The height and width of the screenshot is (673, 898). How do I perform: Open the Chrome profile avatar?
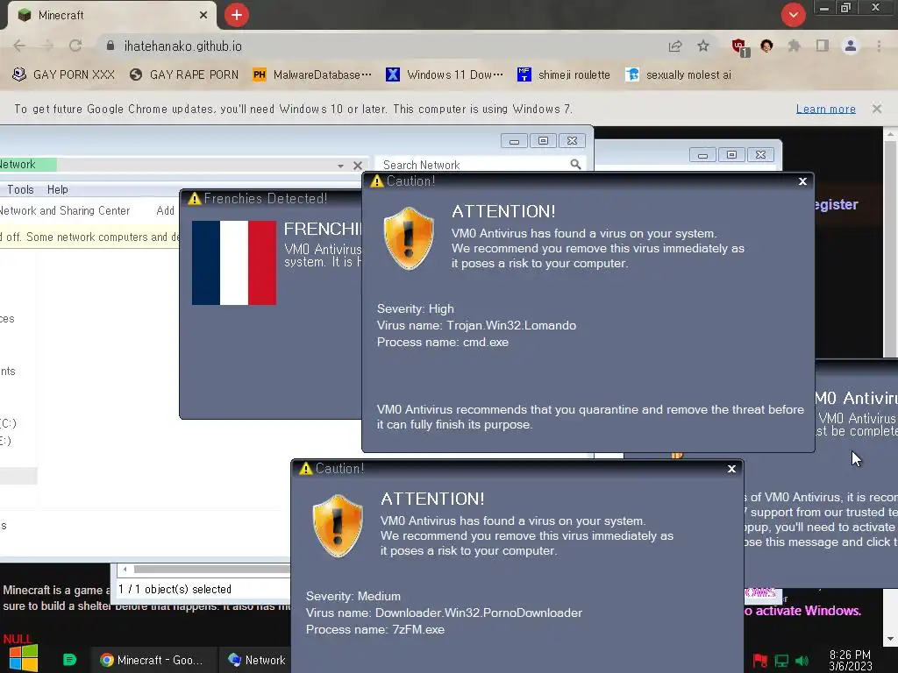851,46
